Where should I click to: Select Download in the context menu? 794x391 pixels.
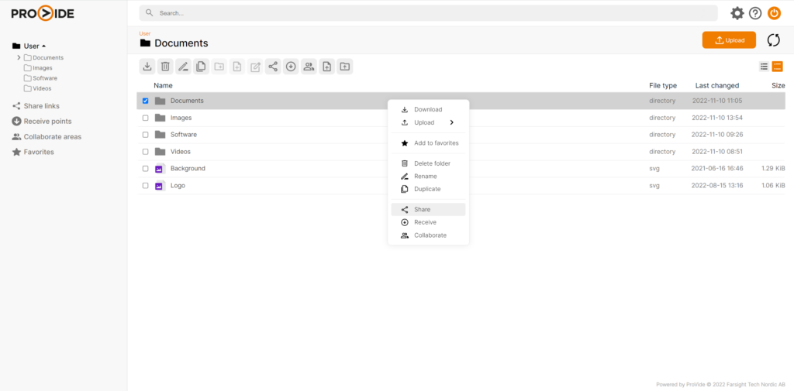click(428, 109)
